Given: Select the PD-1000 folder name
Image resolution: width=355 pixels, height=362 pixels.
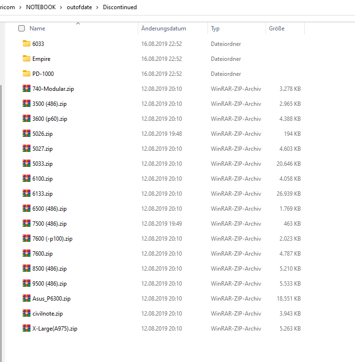Looking at the screenshot, I should pos(43,73).
